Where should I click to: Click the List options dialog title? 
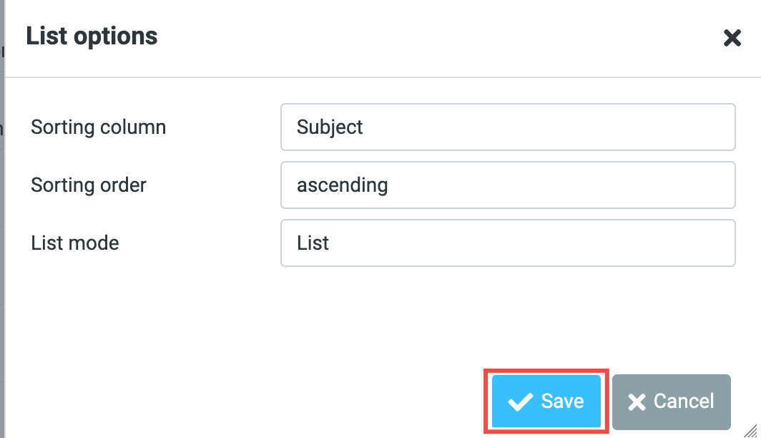point(92,36)
